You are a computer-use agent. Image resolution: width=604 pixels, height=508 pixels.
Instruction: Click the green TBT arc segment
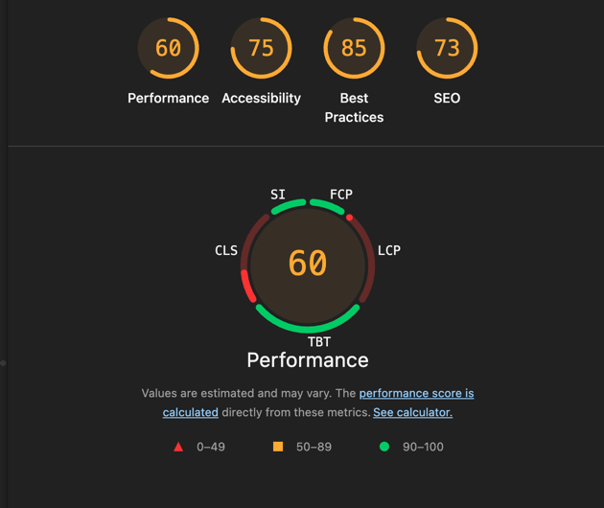[x=308, y=327]
